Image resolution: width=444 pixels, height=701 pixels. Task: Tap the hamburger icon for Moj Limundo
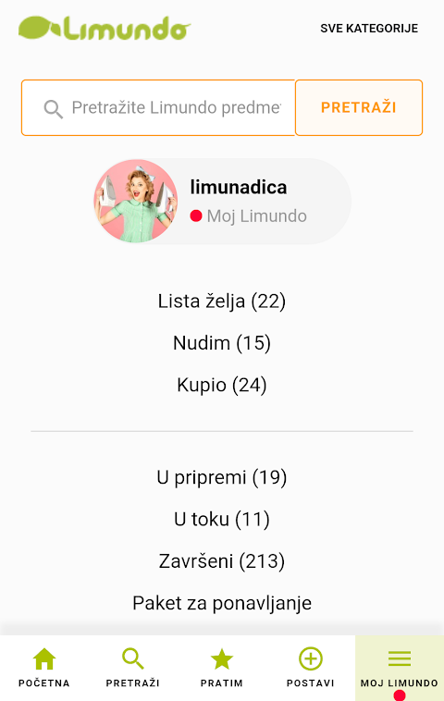[x=400, y=658]
